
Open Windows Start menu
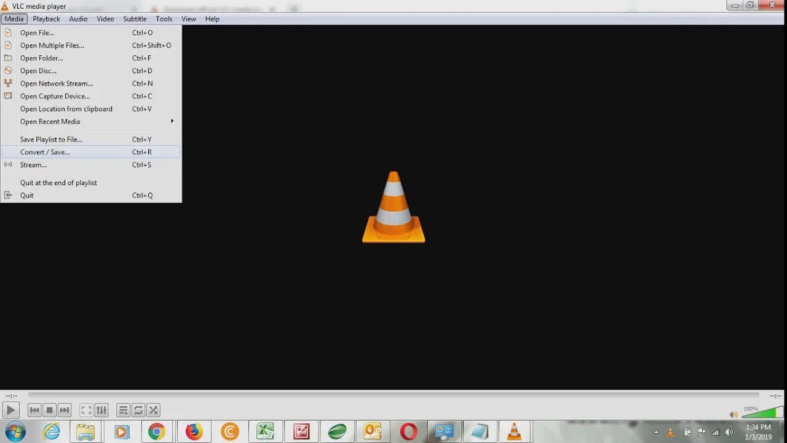point(15,432)
